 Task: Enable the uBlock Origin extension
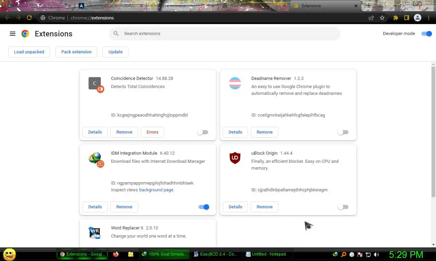(343, 207)
